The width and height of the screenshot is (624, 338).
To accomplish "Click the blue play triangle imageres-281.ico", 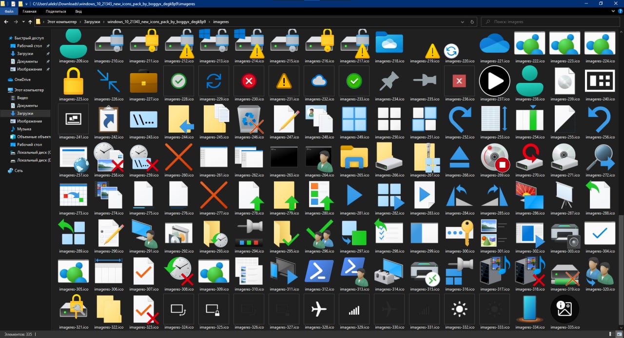I will [x=354, y=195].
